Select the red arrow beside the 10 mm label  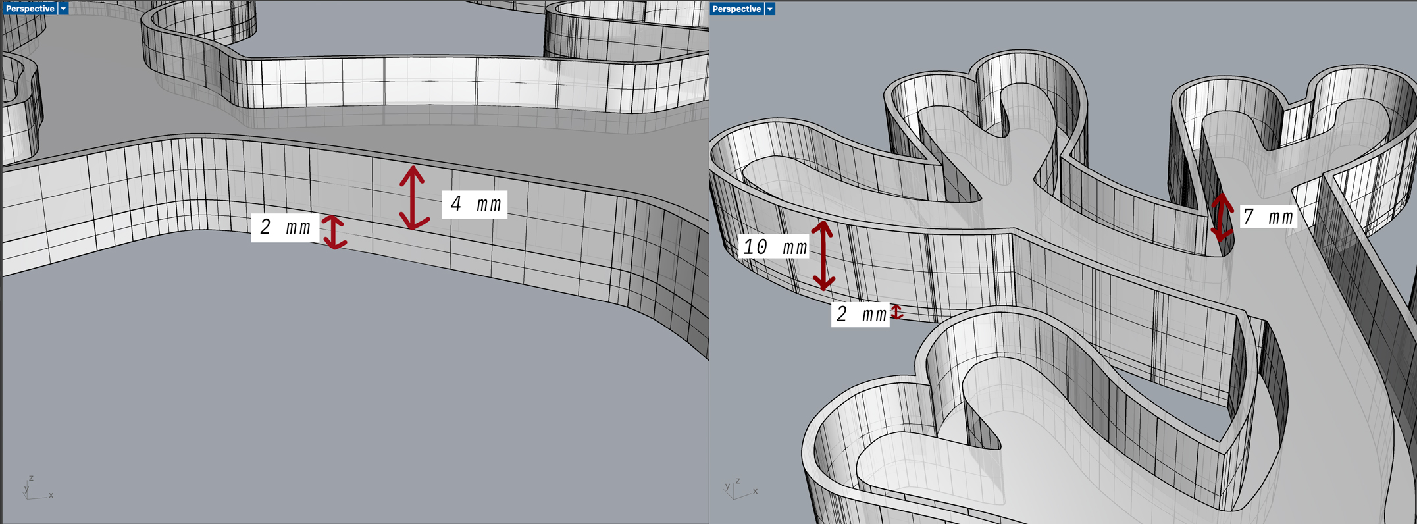pyautogui.click(x=823, y=256)
